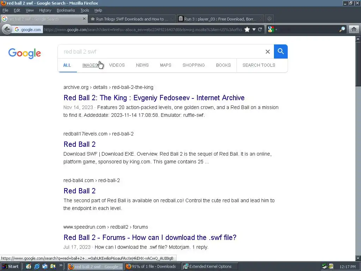Open the redball17levels.com Red Ball 2 result
This screenshot has width=361, height=271.
[79, 144]
